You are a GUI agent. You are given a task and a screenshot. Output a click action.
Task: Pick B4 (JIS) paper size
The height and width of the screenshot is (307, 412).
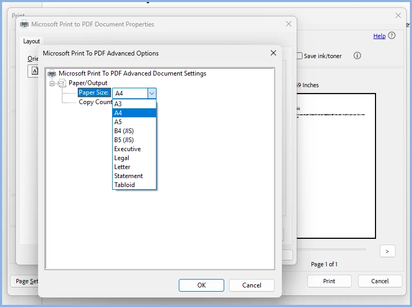click(134, 131)
